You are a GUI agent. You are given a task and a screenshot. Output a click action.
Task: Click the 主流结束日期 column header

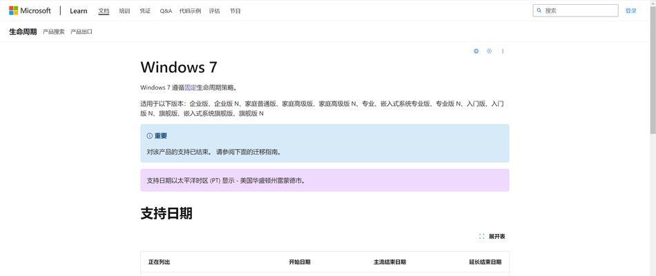389,262
